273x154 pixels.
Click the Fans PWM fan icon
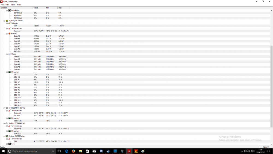point(10,10)
